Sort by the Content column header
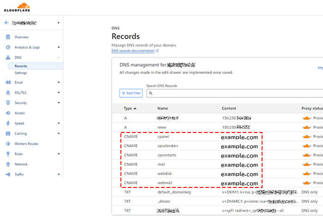Image resolution: width=323 pixels, height=217 pixels. click(x=229, y=108)
